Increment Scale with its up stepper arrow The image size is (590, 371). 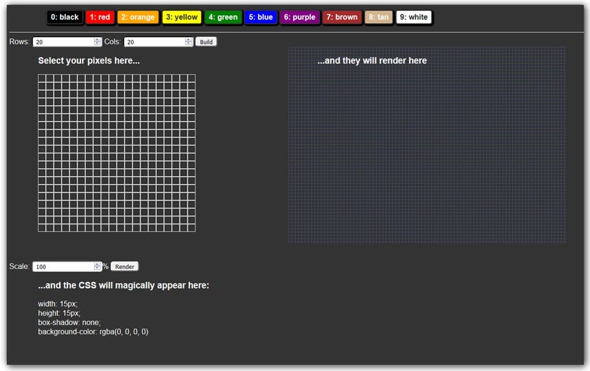96,263
